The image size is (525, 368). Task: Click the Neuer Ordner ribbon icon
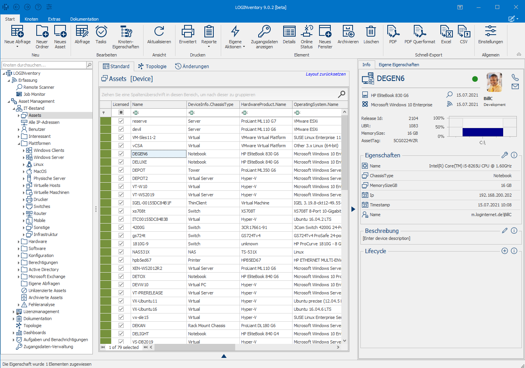[x=42, y=37]
